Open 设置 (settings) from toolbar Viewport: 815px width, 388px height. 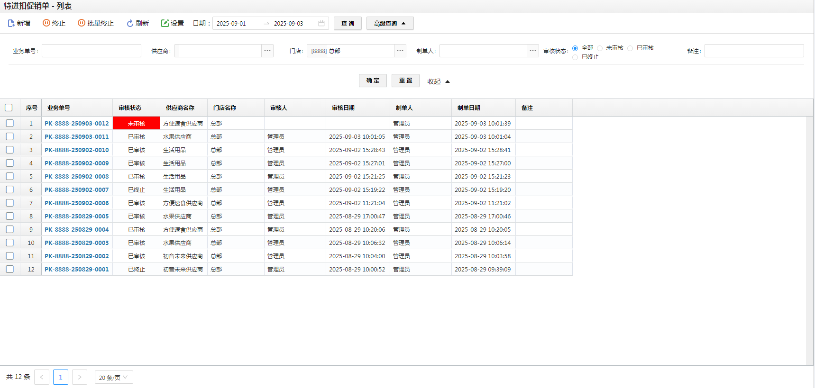[x=165, y=23]
